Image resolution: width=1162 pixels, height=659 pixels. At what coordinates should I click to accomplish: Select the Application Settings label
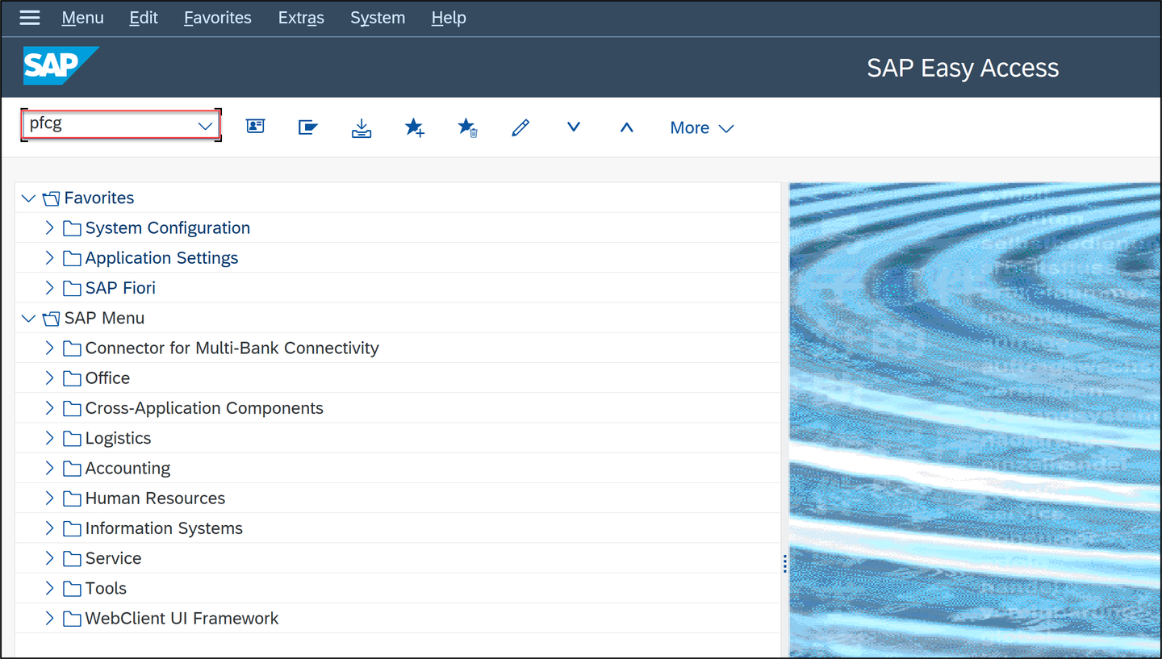pyautogui.click(x=162, y=258)
